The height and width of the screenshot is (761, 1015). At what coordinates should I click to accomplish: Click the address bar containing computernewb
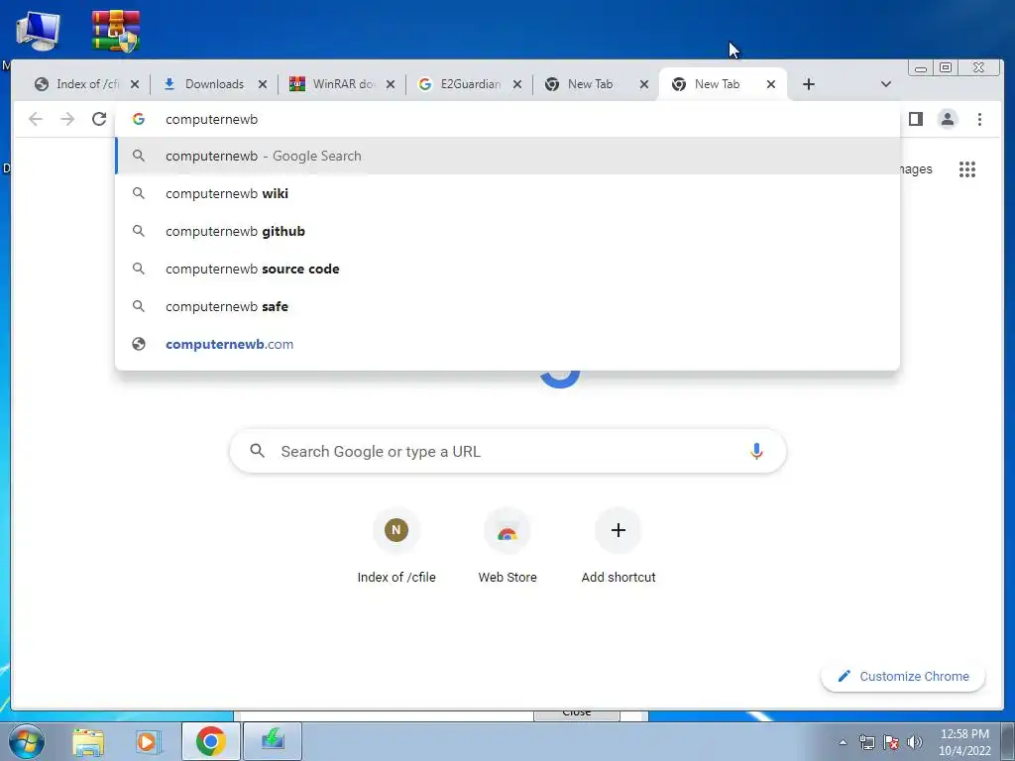[507, 119]
